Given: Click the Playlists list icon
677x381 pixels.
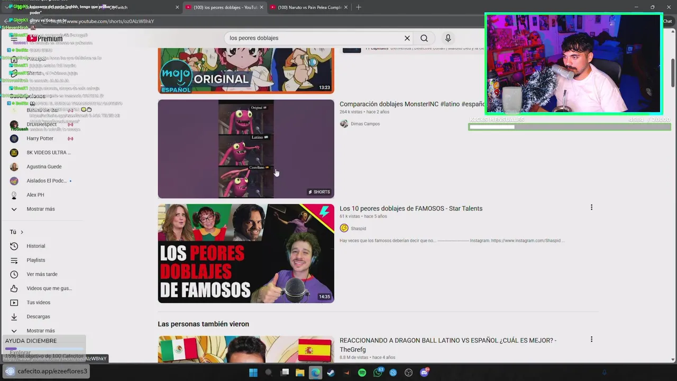Looking at the screenshot, I should coord(14,260).
